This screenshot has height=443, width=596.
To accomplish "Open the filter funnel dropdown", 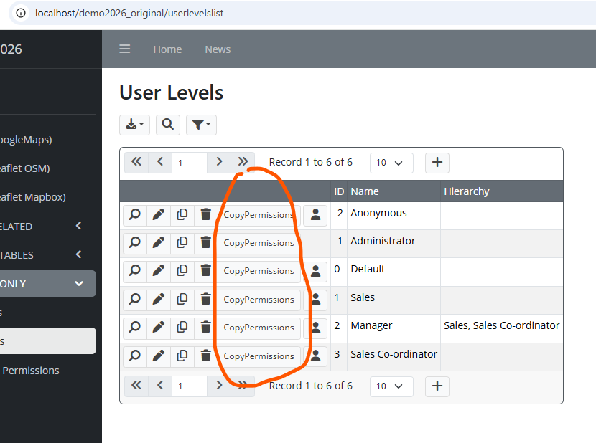I will 201,125.
